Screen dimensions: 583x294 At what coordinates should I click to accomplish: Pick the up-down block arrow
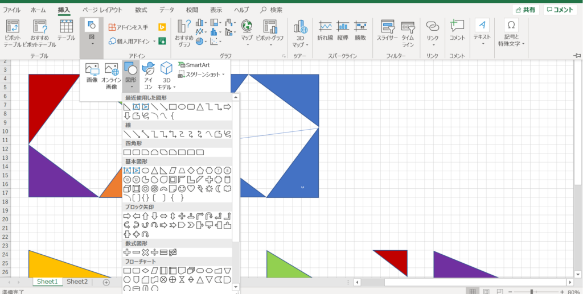click(173, 216)
